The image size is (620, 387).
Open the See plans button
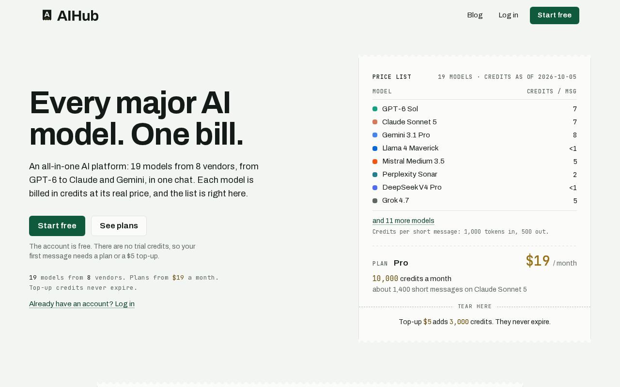119,226
